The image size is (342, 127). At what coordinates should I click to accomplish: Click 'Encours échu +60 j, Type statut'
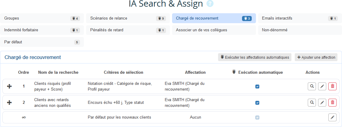point(116,103)
